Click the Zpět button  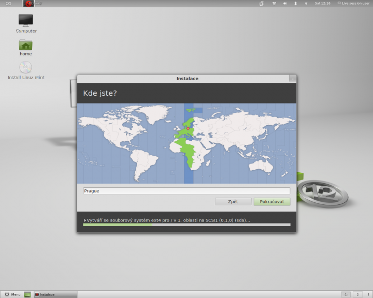[233, 202]
